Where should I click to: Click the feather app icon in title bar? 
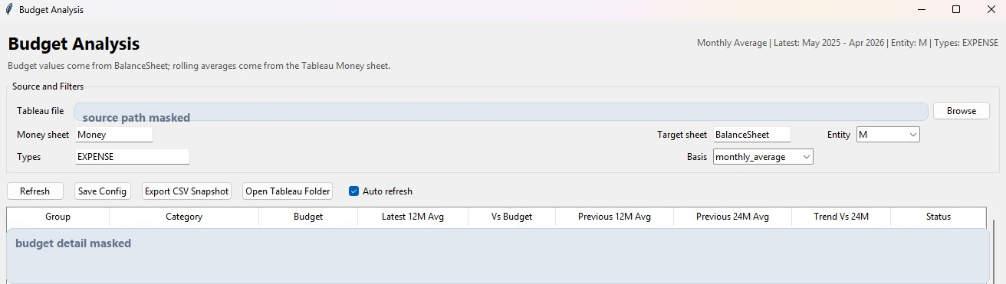(8, 9)
